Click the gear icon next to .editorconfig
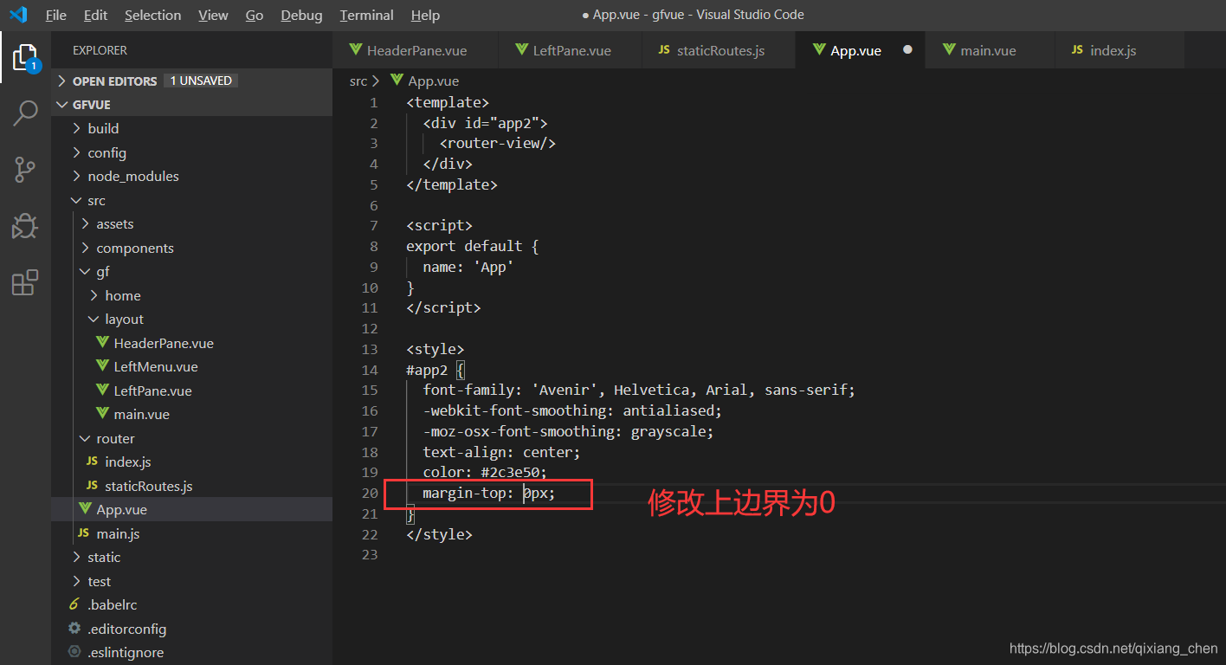The width and height of the screenshot is (1226, 665). click(x=74, y=629)
